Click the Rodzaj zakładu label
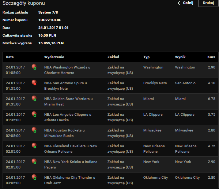The height and width of the screenshot is (189, 219). coord(15,12)
